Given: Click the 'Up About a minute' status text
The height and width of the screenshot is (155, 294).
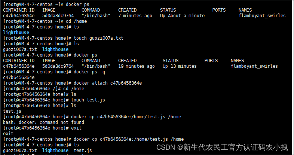Looking at the screenshot, I should click(x=182, y=16).
